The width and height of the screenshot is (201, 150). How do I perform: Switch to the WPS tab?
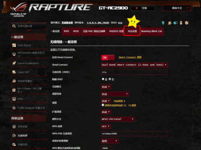pos(66,31)
